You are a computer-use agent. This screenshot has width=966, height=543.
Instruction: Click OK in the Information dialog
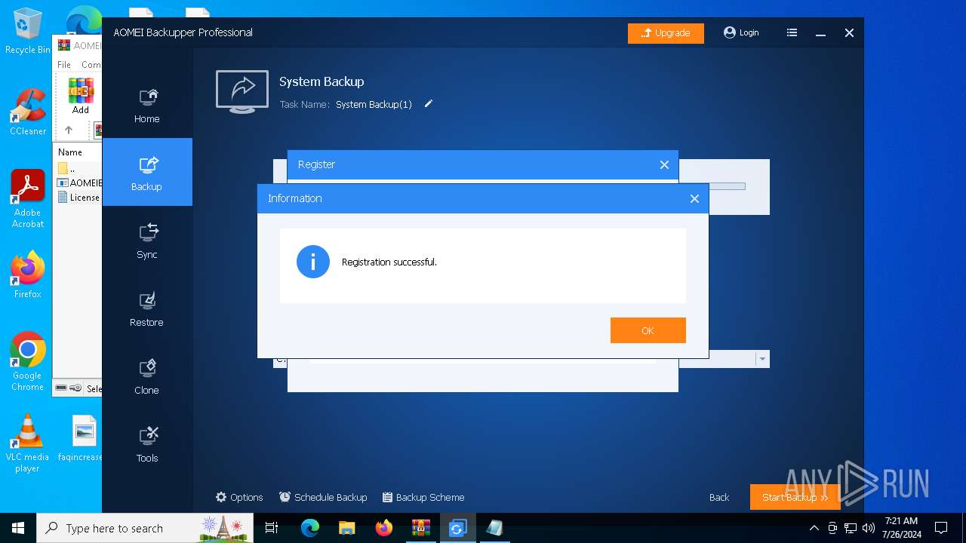pos(648,330)
